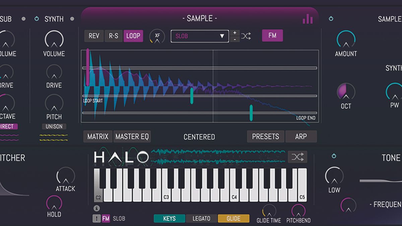Select the KEYS mode tab
Screen dimensions: 402x226
[x=170, y=218]
